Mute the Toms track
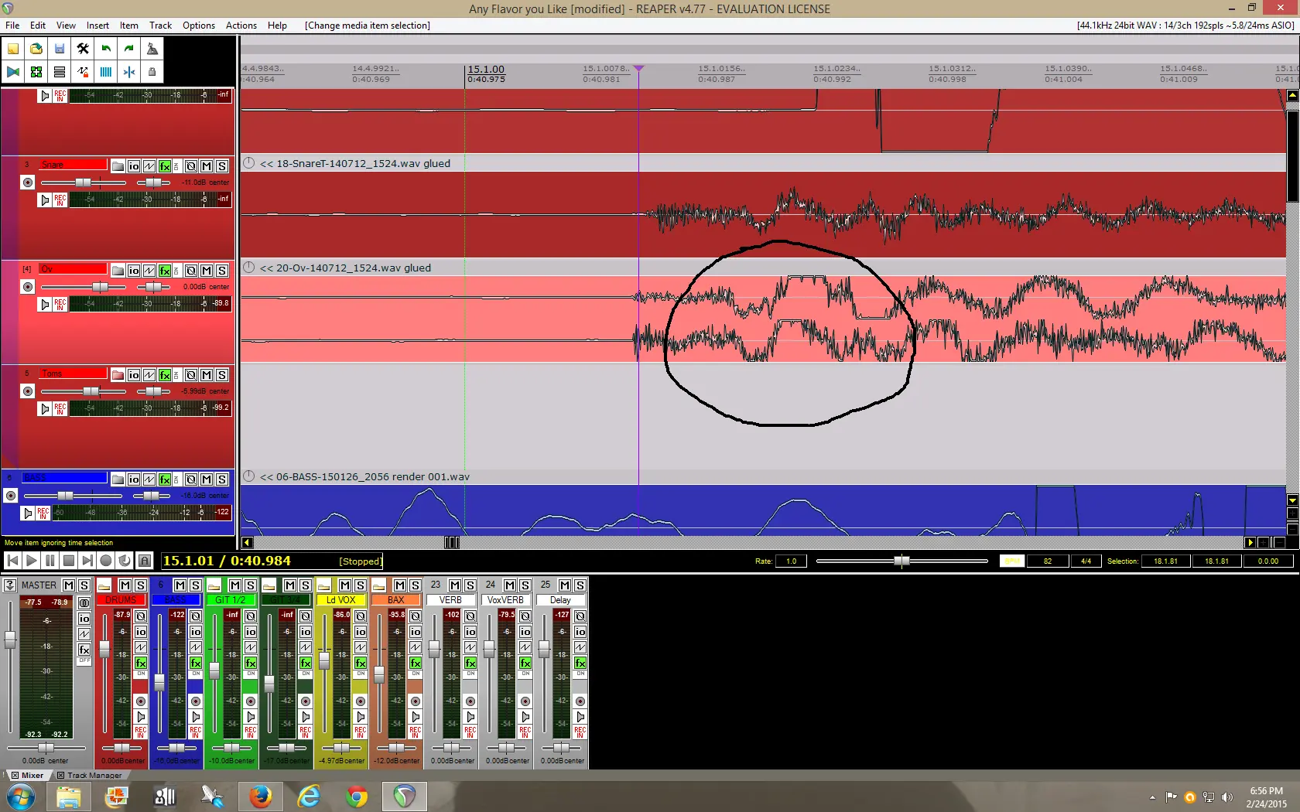Screen dimensions: 1300x812 coord(207,375)
